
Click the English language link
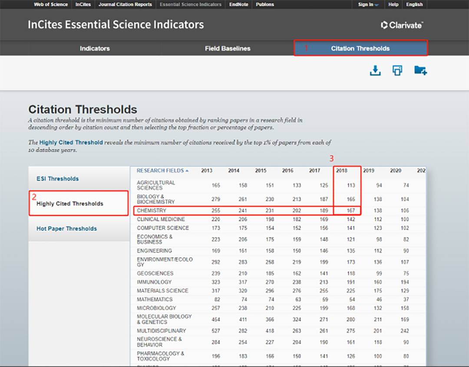414,4
